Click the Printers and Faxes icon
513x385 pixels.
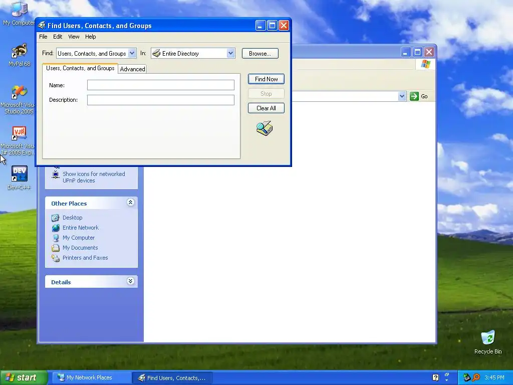point(56,258)
